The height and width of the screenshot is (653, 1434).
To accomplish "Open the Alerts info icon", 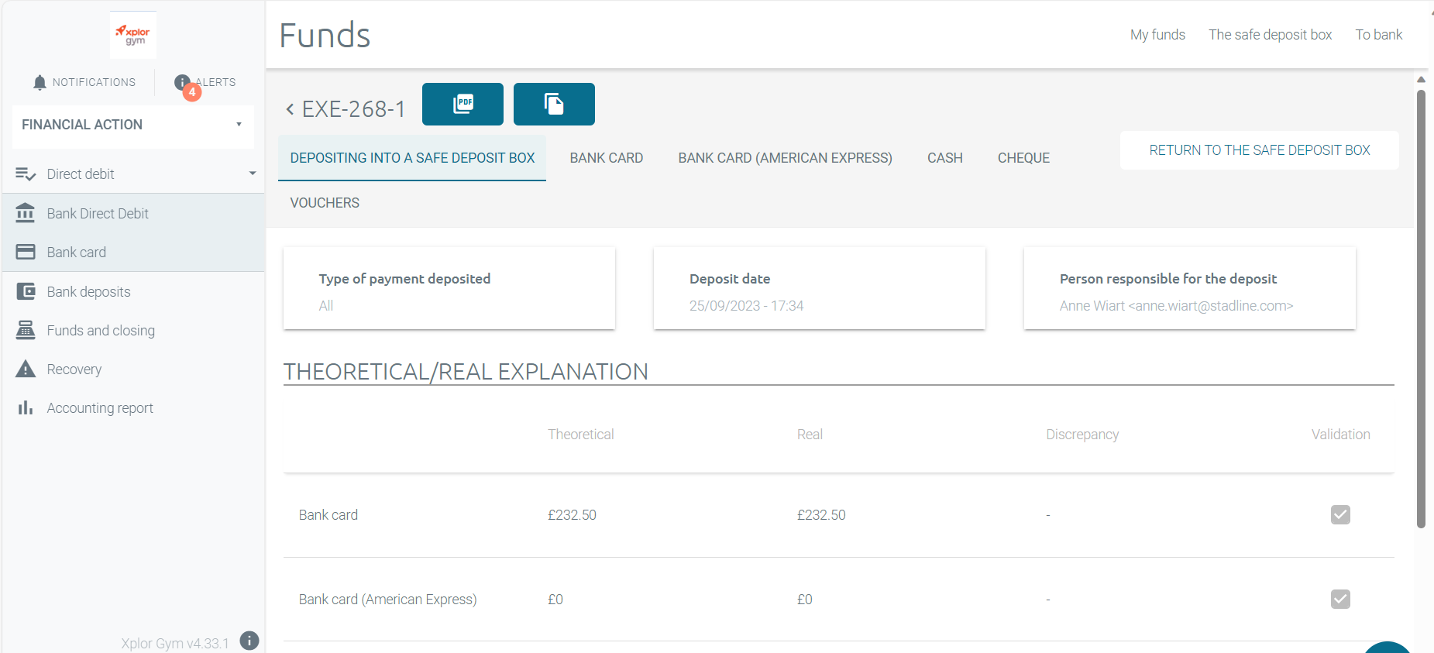I will [x=182, y=82].
